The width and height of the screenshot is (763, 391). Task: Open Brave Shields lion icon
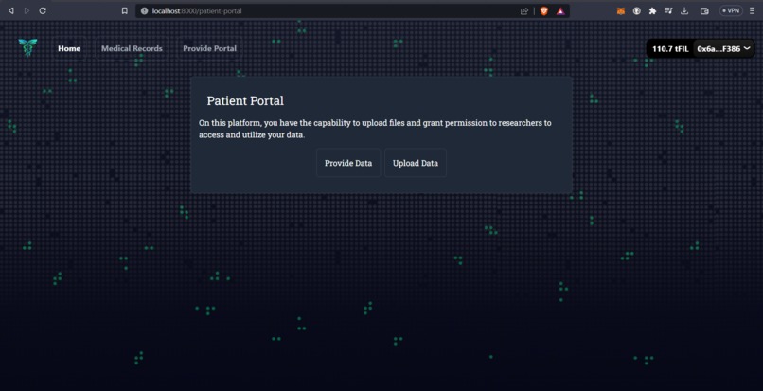[x=544, y=10]
